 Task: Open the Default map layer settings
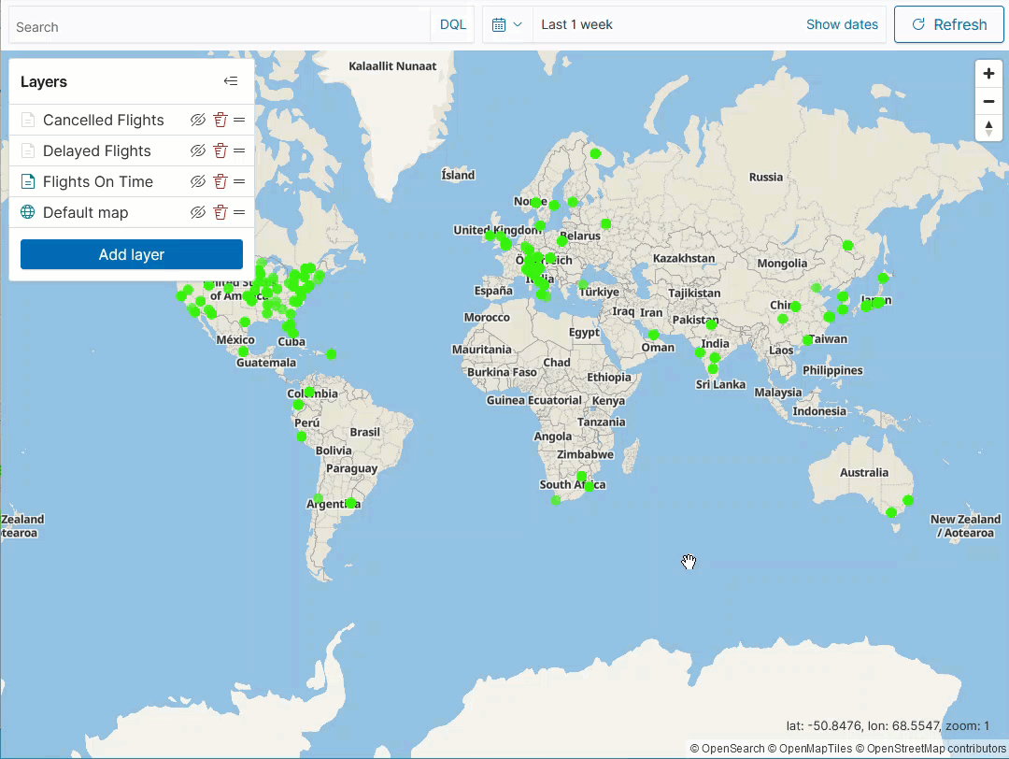[x=86, y=212]
